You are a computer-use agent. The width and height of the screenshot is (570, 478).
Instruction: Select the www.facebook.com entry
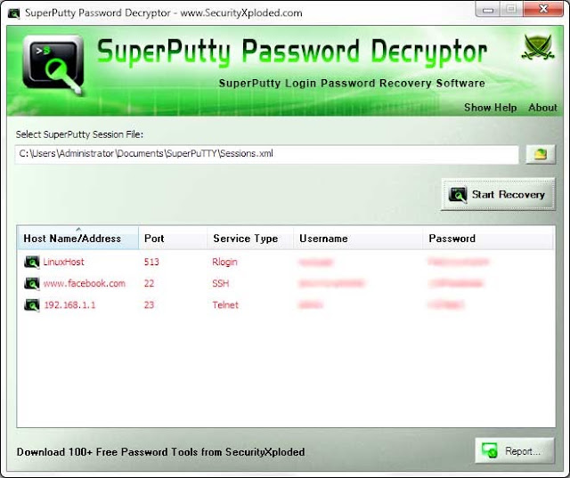85,283
